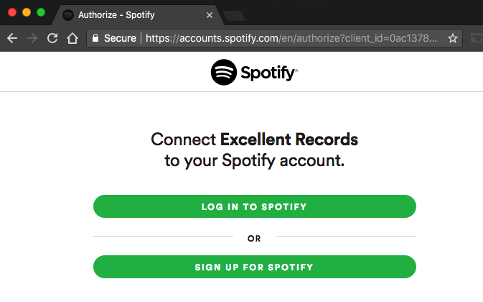The image size is (483, 302).
Task: Go back using the browser back arrow
Action: [12, 39]
